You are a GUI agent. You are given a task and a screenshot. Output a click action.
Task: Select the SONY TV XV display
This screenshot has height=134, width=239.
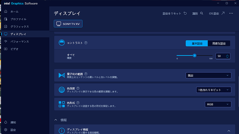click(x=68, y=24)
